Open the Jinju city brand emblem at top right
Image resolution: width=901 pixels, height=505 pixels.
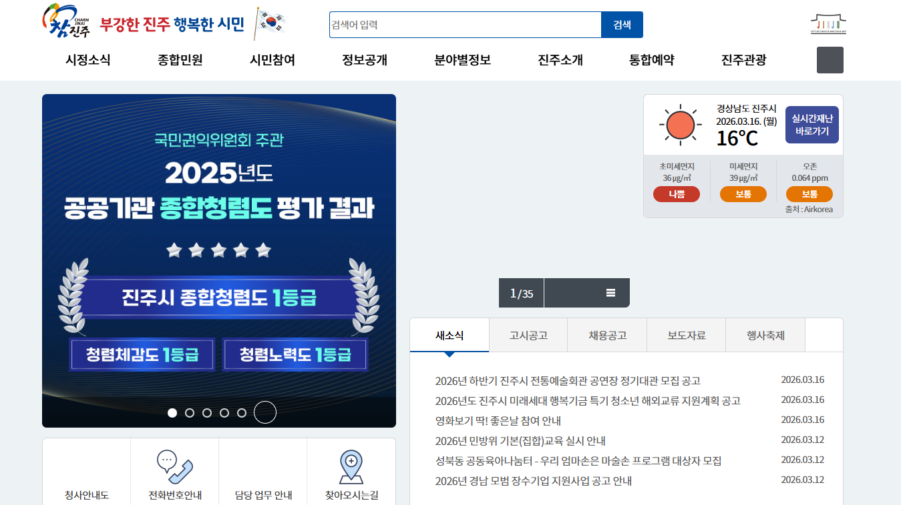tap(828, 23)
